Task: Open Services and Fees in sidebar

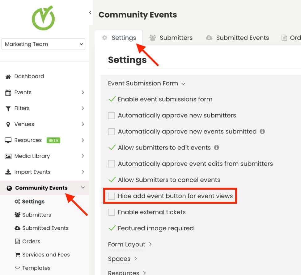Action: coord(46,255)
